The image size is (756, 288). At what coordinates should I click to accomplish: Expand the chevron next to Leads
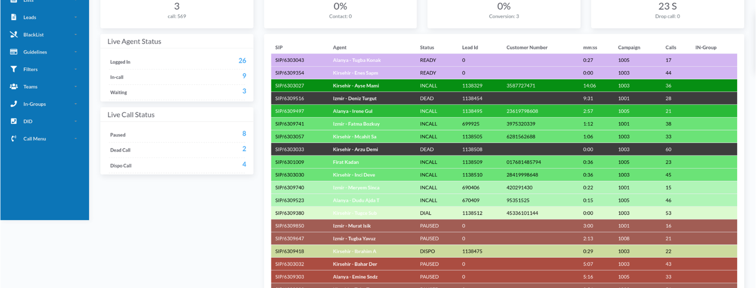coord(76,17)
